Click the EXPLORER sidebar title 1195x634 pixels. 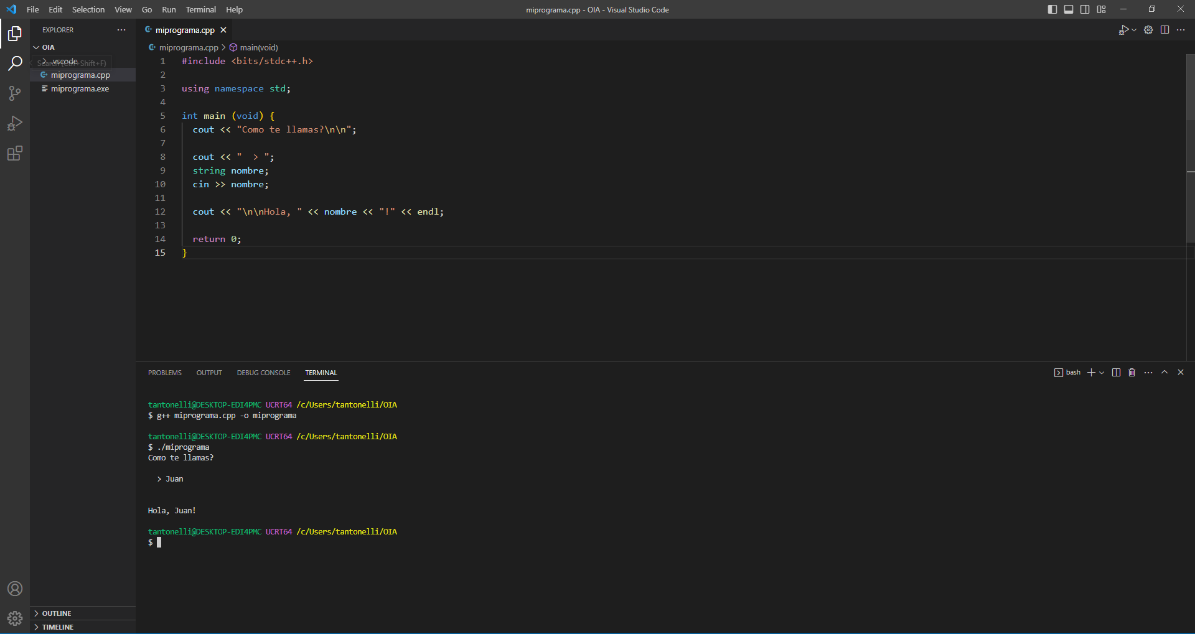click(x=58, y=30)
